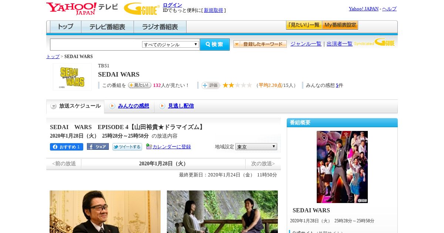The height and width of the screenshot is (233, 444).
Task: Click the arrow icon beside 見逃し配信 tab
Action: pos(162,106)
